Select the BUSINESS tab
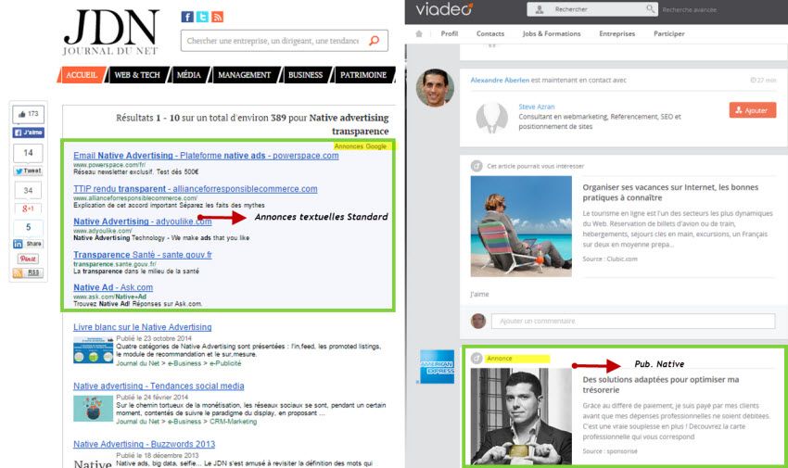Image resolution: width=788 pixels, height=468 pixels. [306, 75]
